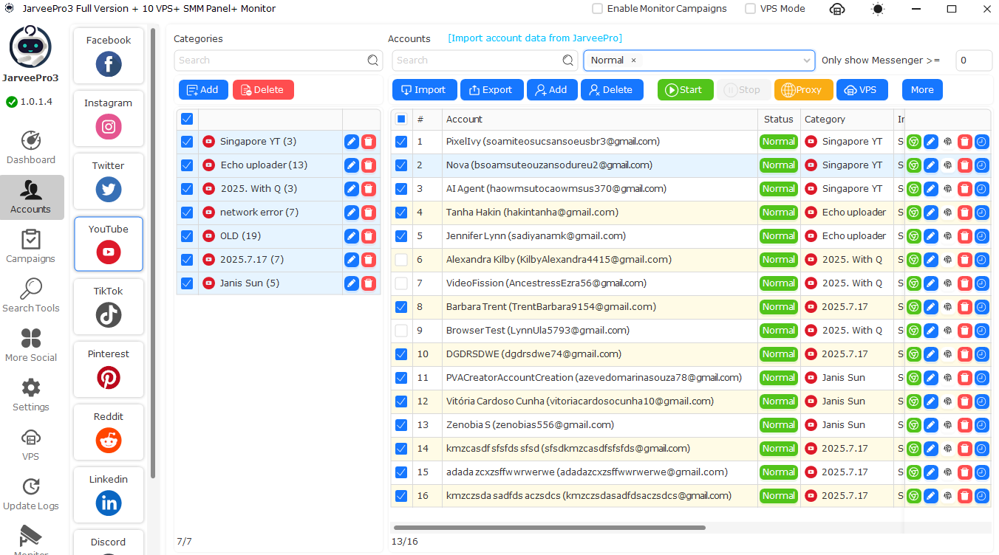Click the platform list vertical scrollbar
Viewport: 999px width, 555px height.
153,252
